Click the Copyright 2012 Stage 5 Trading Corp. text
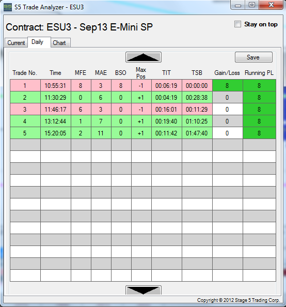Viewport: 286px width, 307px height. point(239,300)
